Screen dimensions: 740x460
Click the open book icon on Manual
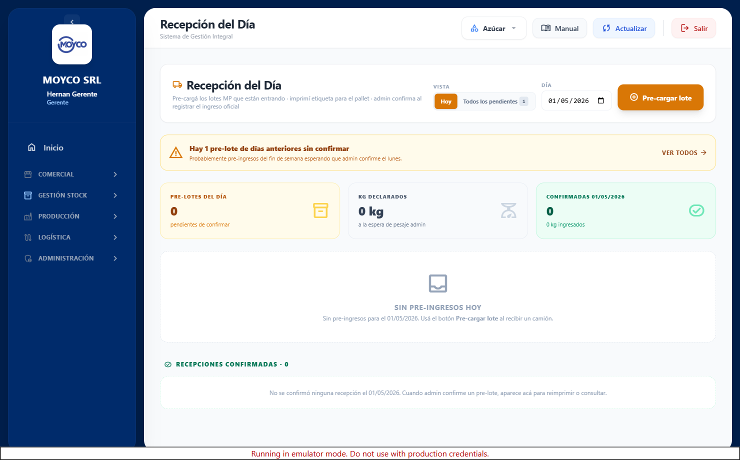pos(546,28)
